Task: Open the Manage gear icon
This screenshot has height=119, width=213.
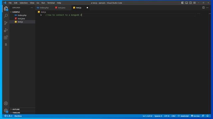Action: (x=6, y=111)
